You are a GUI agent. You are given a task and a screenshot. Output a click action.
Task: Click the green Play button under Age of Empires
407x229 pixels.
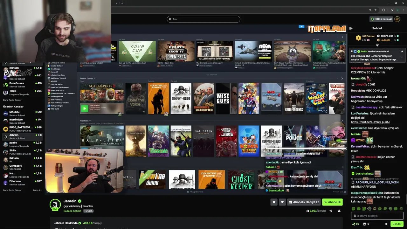84,108
